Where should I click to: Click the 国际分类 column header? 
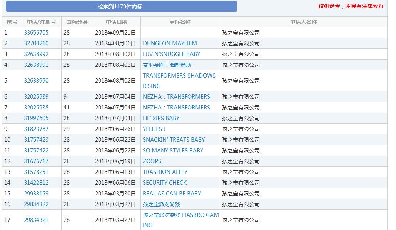[77, 22]
